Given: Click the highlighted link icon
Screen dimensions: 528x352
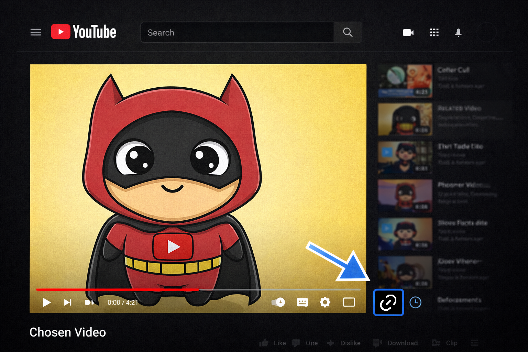Looking at the screenshot, I should pos(388,302).
